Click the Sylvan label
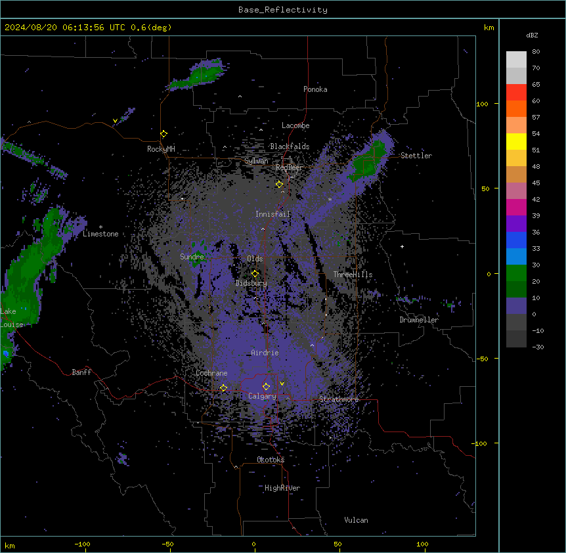 coord(256,161)
